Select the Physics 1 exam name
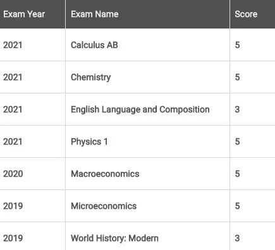This screenshot has height=250, width=275. (89, 141)
